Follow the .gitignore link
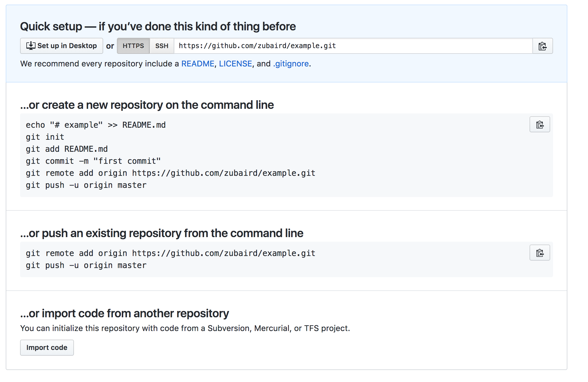This screenshot has width=588, height=382. 291,64
